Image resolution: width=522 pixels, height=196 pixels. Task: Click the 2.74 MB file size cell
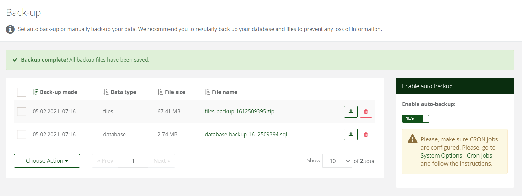coord(168,134)
